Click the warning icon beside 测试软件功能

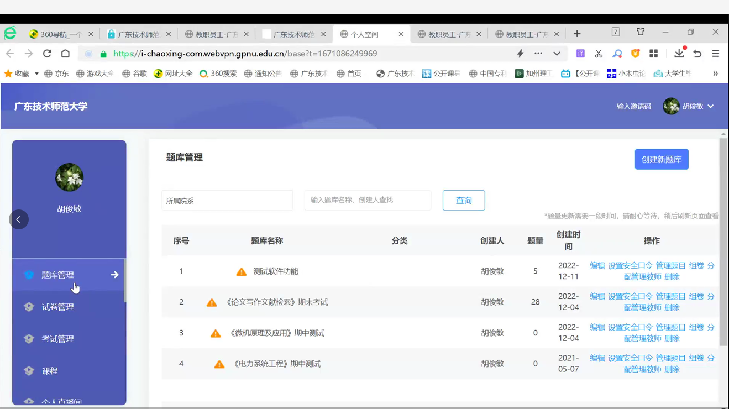242,271
